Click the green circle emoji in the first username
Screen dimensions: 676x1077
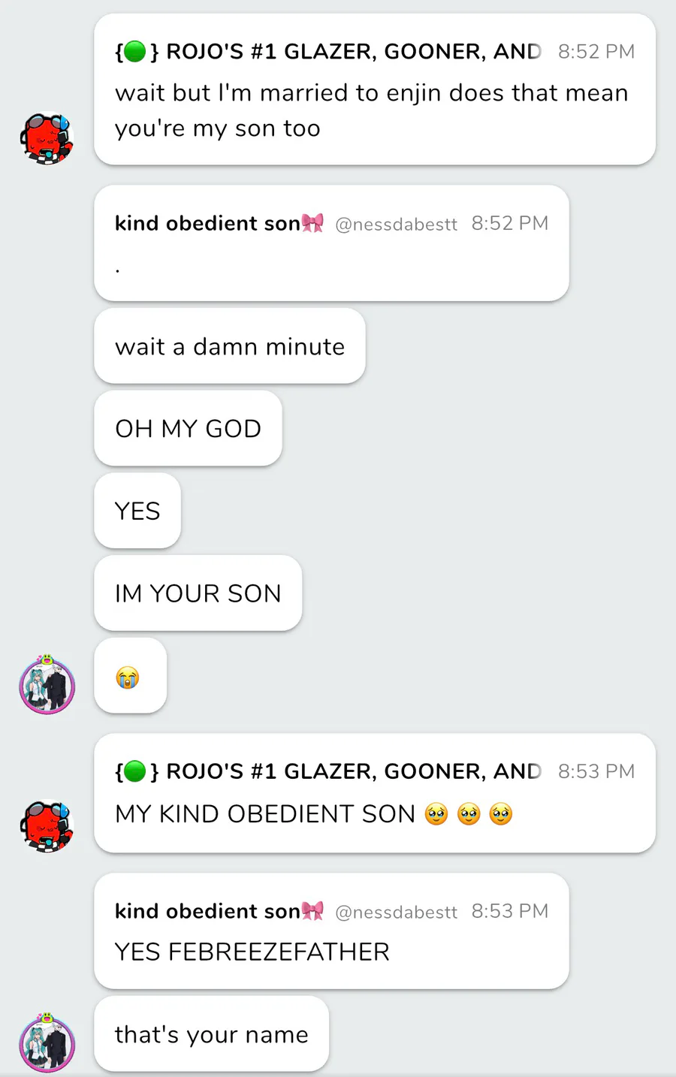click(134, 52)
